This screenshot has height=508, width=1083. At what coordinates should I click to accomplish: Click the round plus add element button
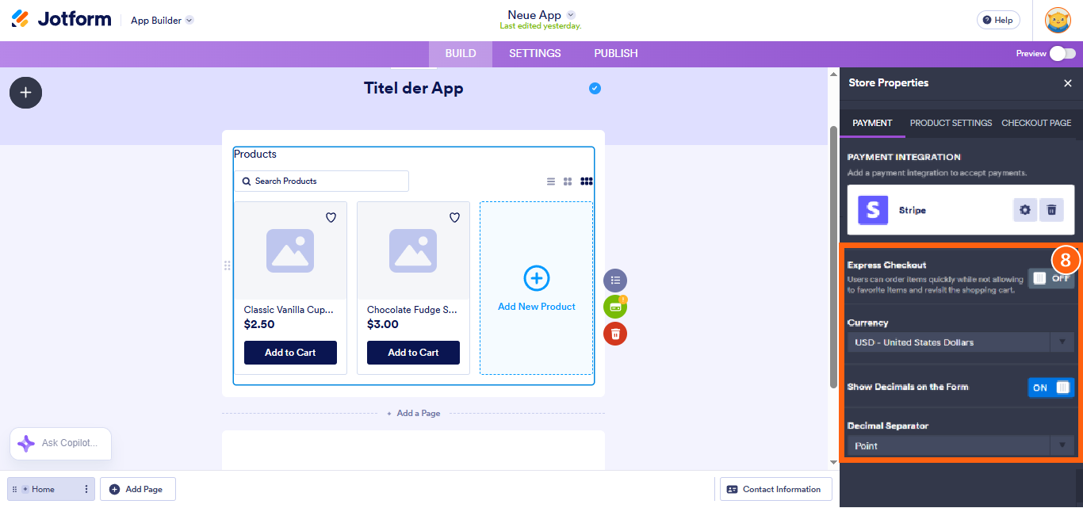(25, 93)
